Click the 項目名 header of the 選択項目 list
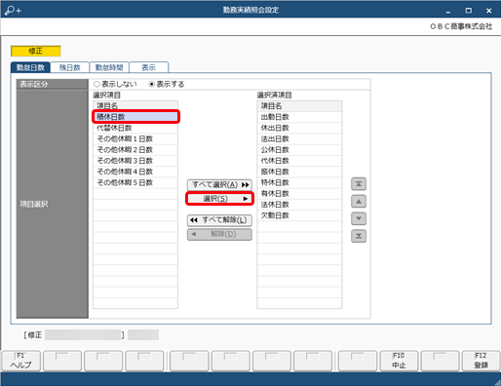Viewport: 501px width, 386px height. 135,105
